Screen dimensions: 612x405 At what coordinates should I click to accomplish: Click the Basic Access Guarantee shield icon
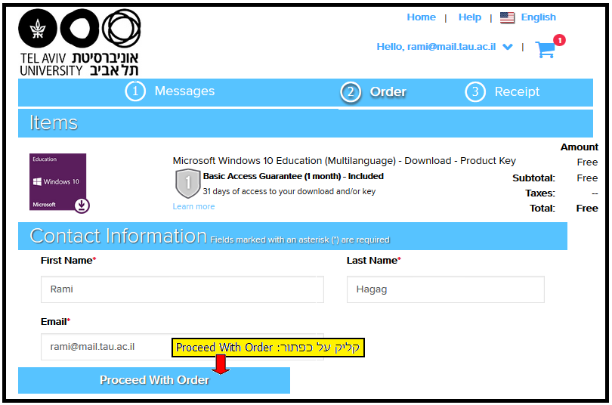(187, 183)
